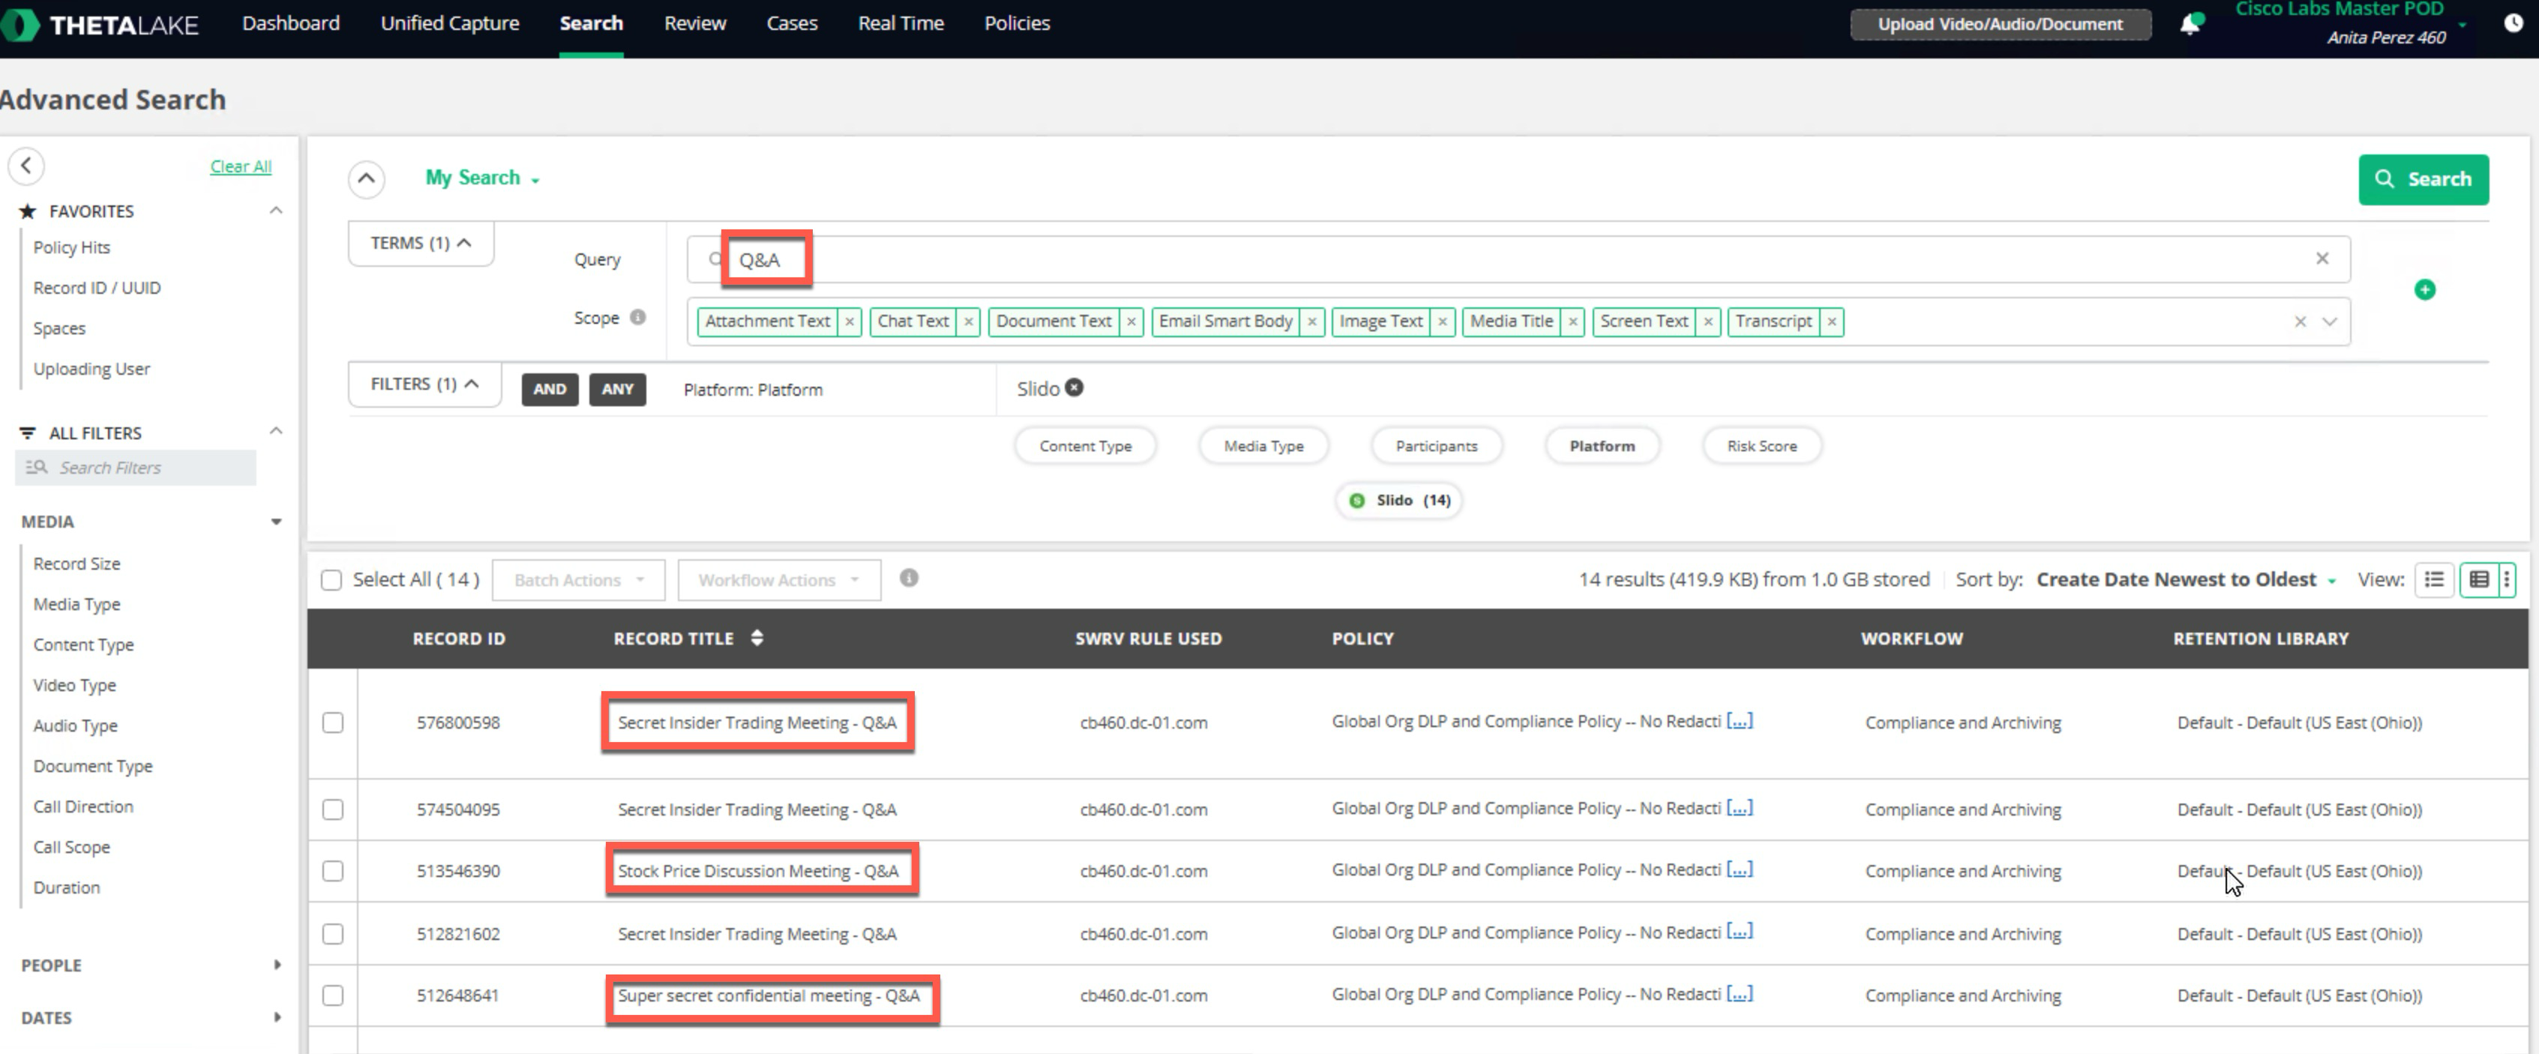Screen dimensions: 2539x1054
Task: Click the info icon beside Workflow Actions
Action: click(909, 578)
